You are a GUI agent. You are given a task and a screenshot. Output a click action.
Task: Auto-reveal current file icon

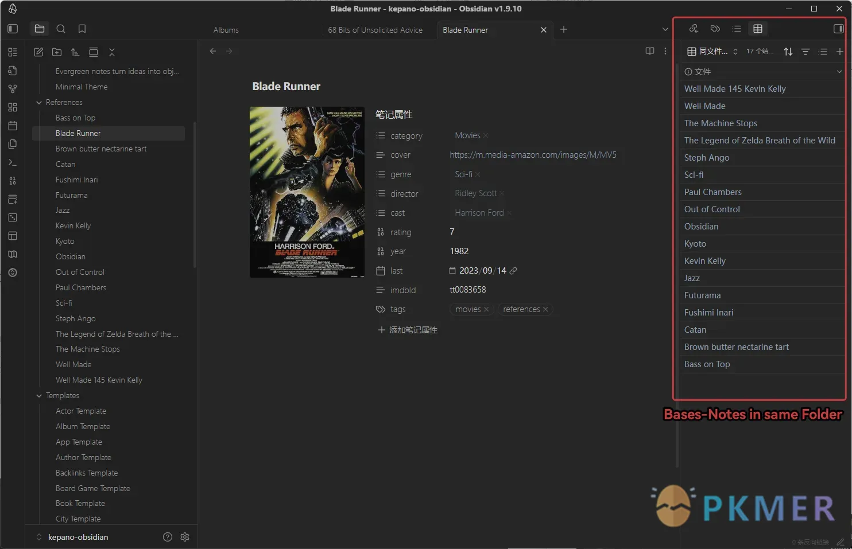coord(94,52)
